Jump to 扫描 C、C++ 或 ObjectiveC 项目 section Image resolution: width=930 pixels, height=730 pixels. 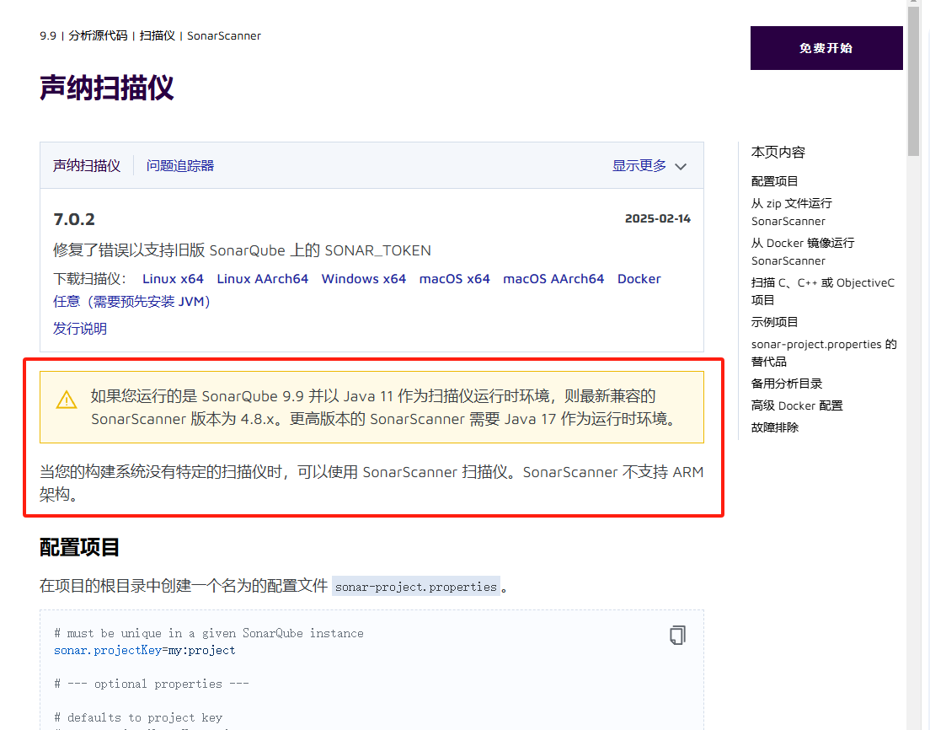pyautogui.click(x=823, y=291)
